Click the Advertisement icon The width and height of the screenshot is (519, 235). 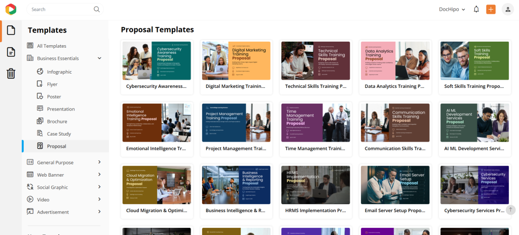(30, 212)
